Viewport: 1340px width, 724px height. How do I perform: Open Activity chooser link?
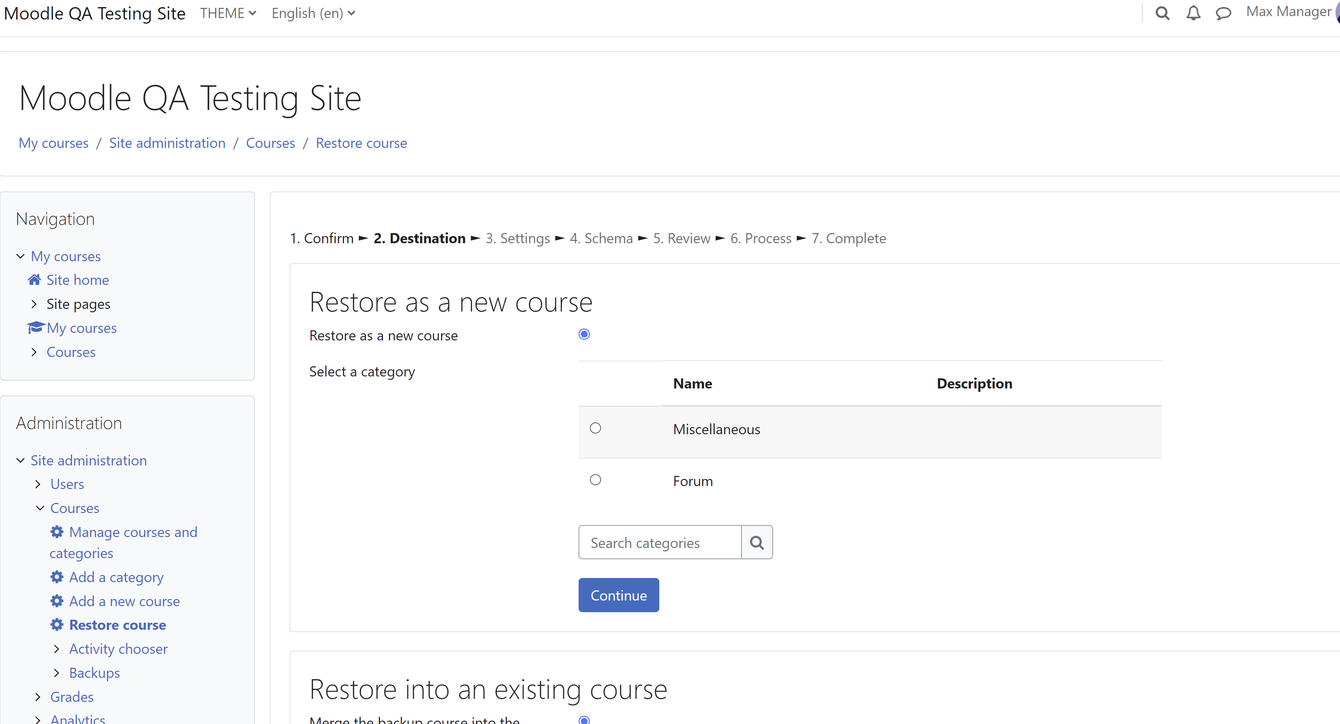point(119,649)
